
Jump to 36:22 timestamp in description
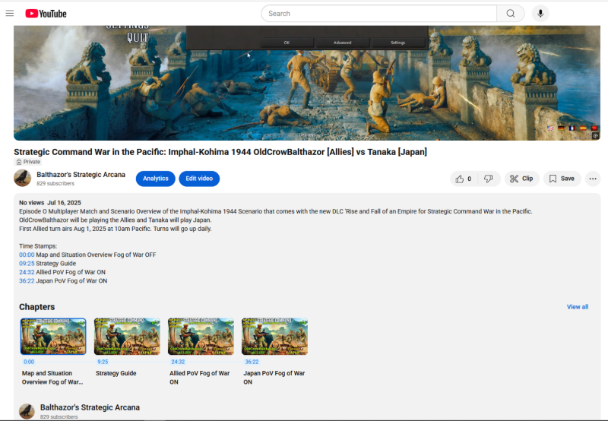(x=27, y=280)
